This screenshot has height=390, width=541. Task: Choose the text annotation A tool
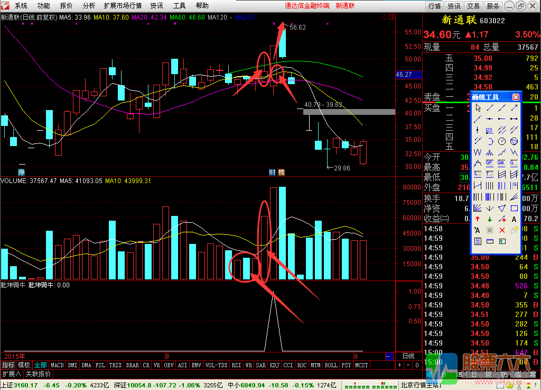click(x=514, y=219)
